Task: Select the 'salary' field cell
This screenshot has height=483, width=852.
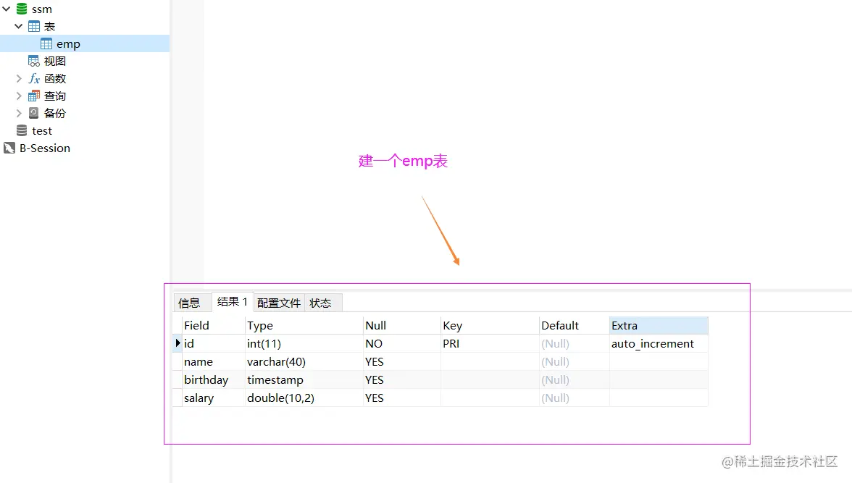Action: 214,398
